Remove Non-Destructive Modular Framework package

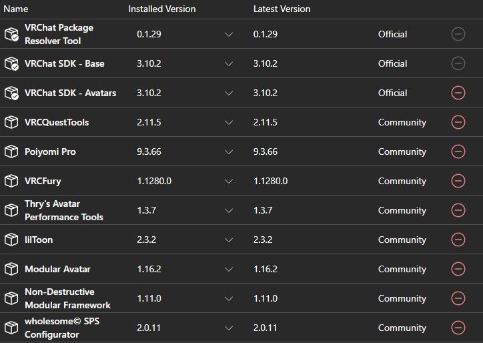point(458,298)
